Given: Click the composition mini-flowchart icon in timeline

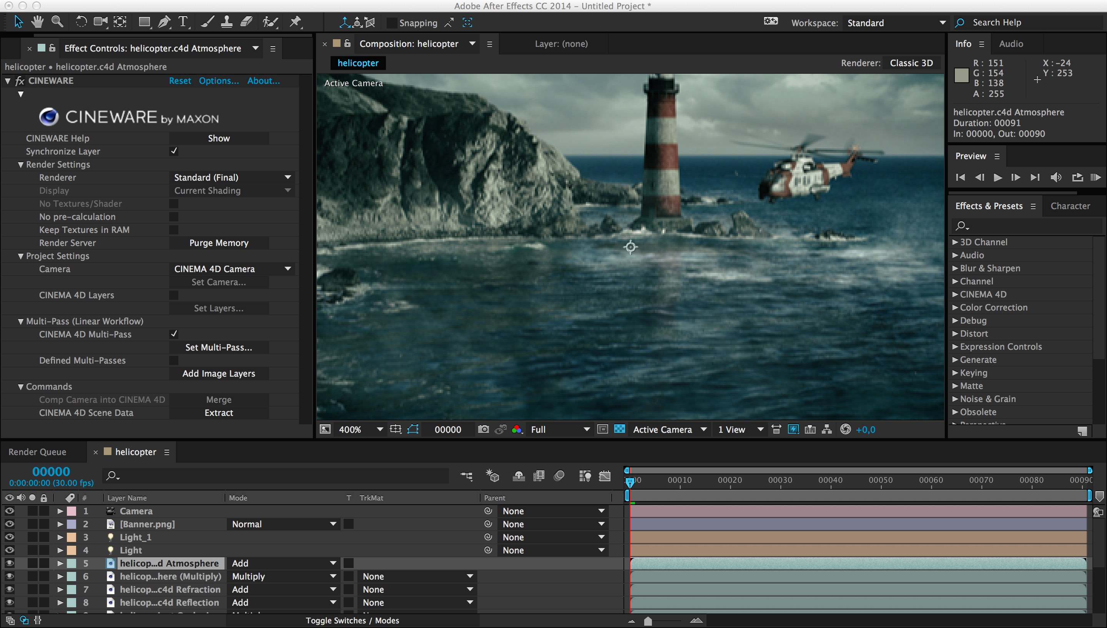Looking at the screenshot, I should click(x=467, y=476).
